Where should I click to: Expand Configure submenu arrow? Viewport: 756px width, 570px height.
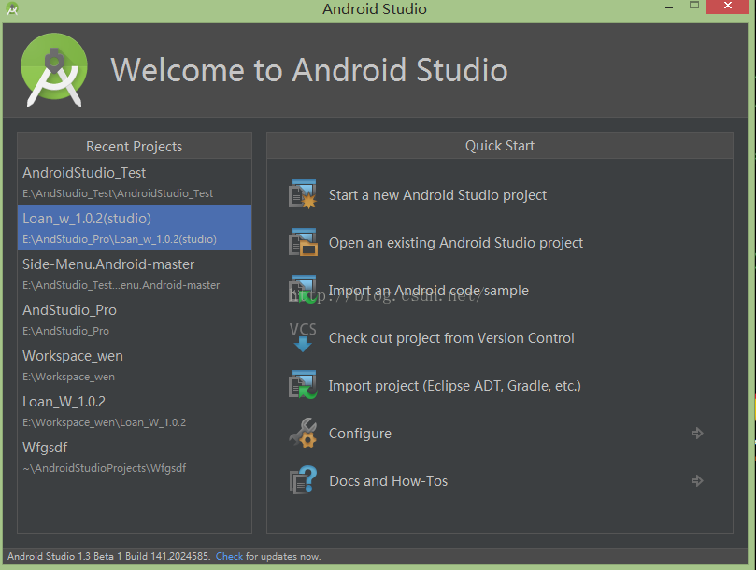click(x=697, y=433)
